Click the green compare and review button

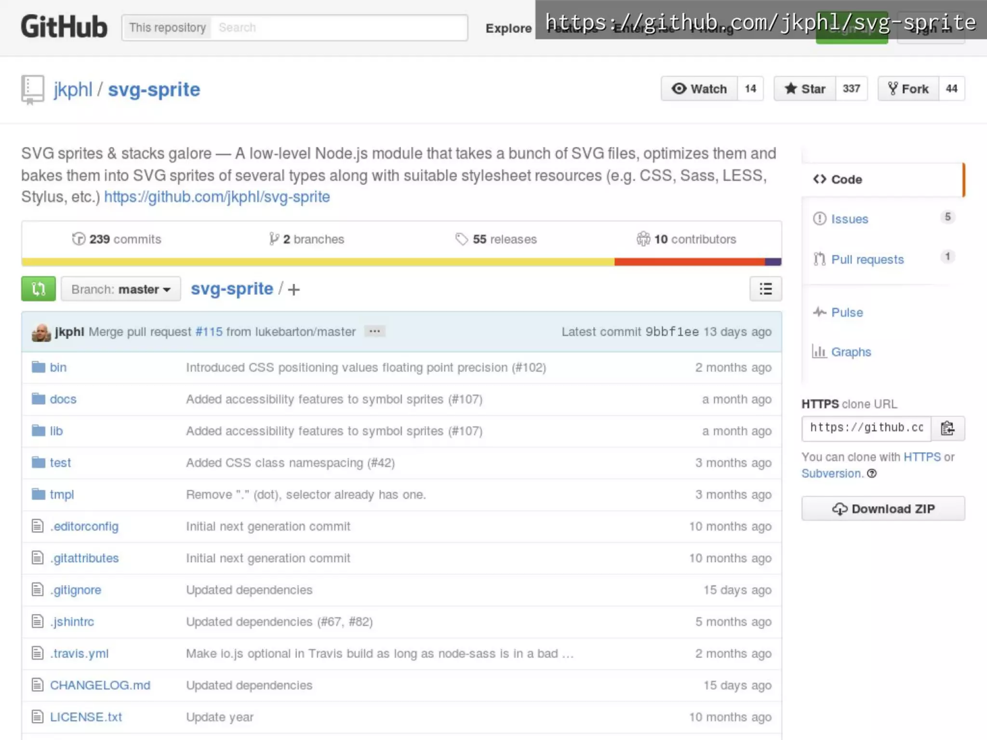click(x=38, y=289)
